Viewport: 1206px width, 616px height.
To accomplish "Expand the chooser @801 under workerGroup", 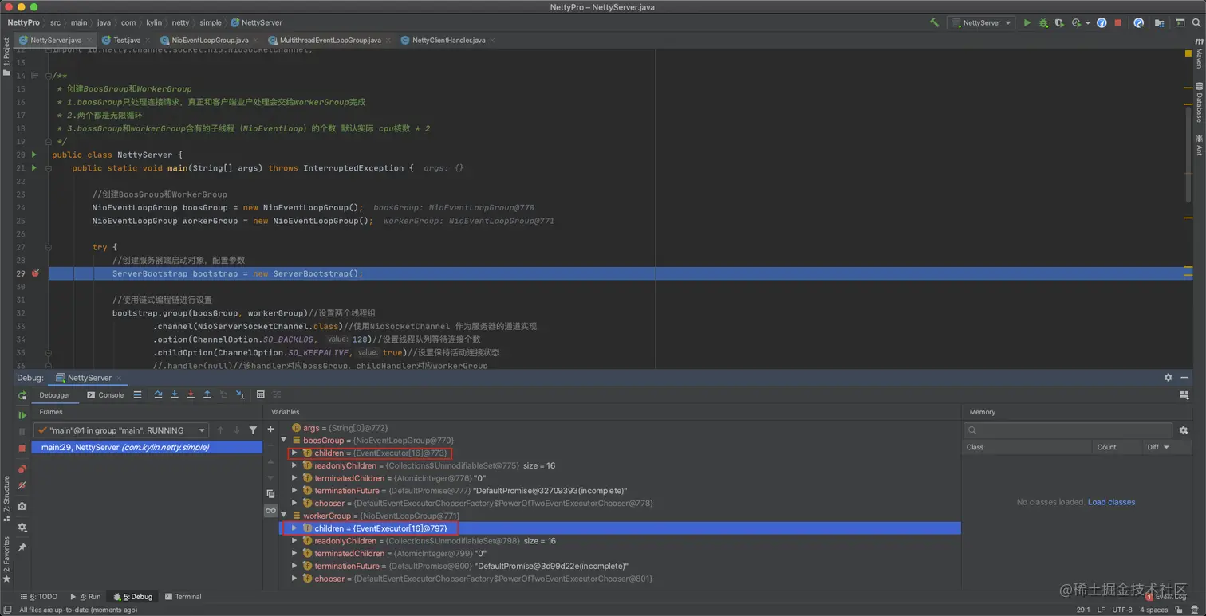I will click(294, 579).
